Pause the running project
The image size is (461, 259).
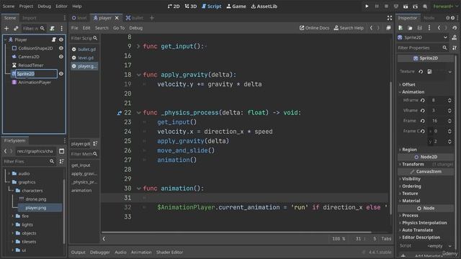377,6
